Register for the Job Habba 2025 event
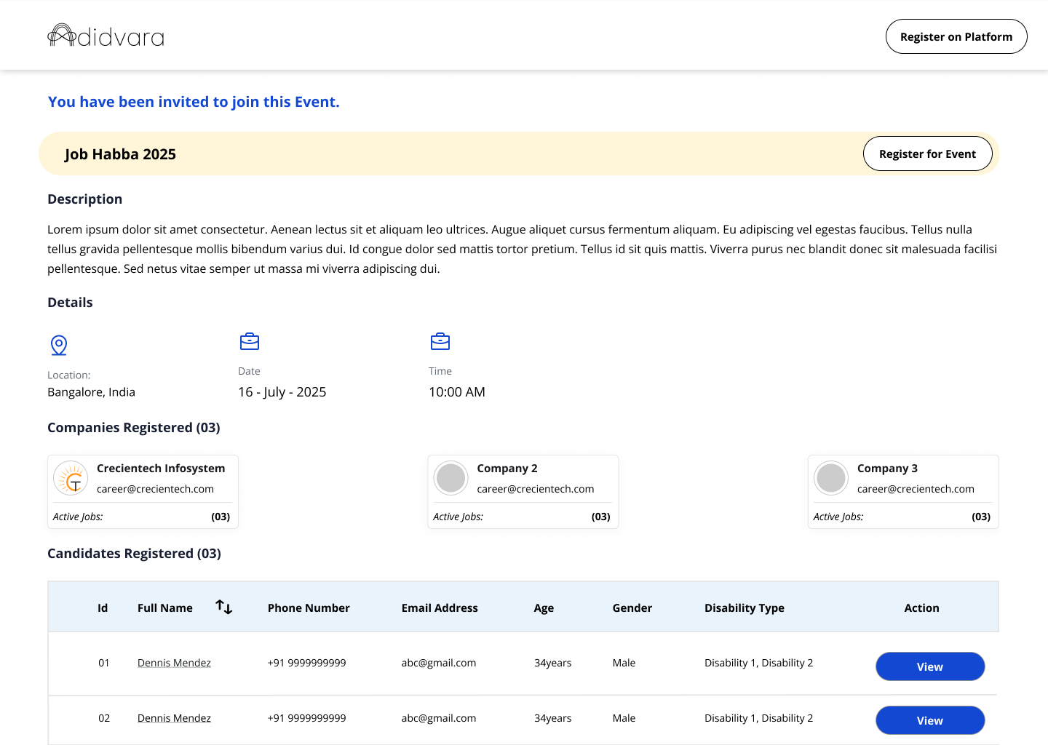This screenshot has height=745, width=1048. click(928, 154)
